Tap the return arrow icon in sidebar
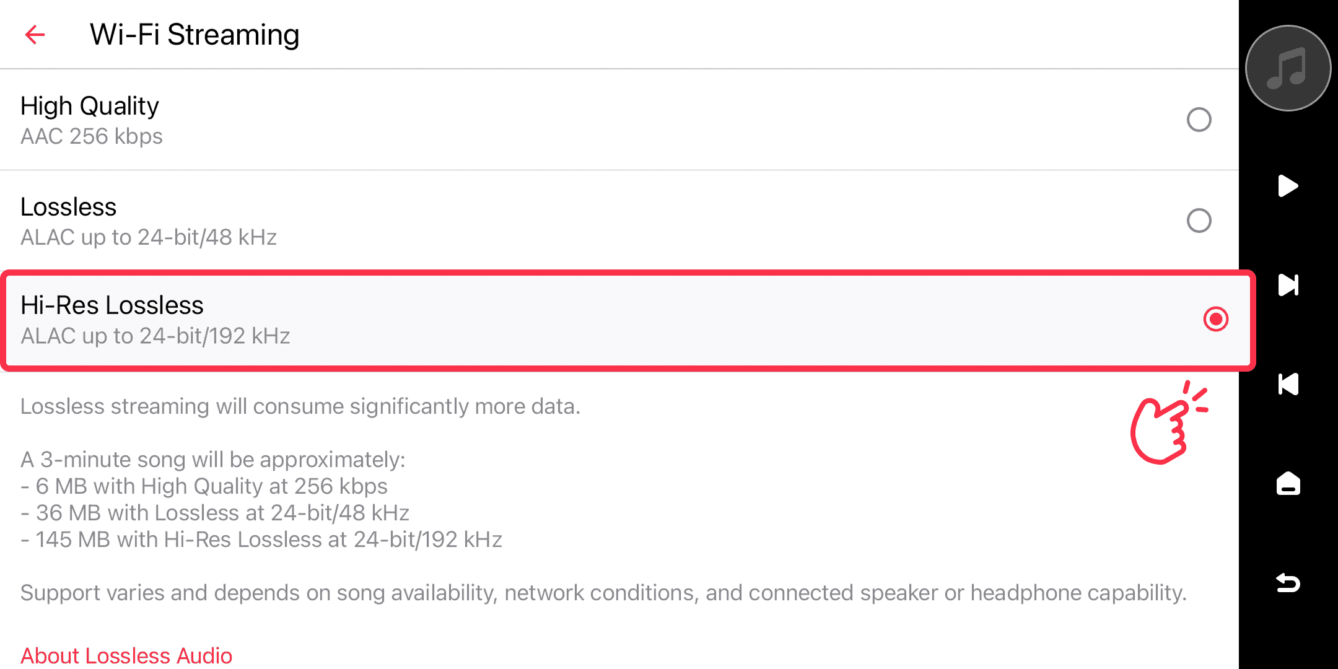This screenshot has width=1338, height=669. pos(1288,583)
